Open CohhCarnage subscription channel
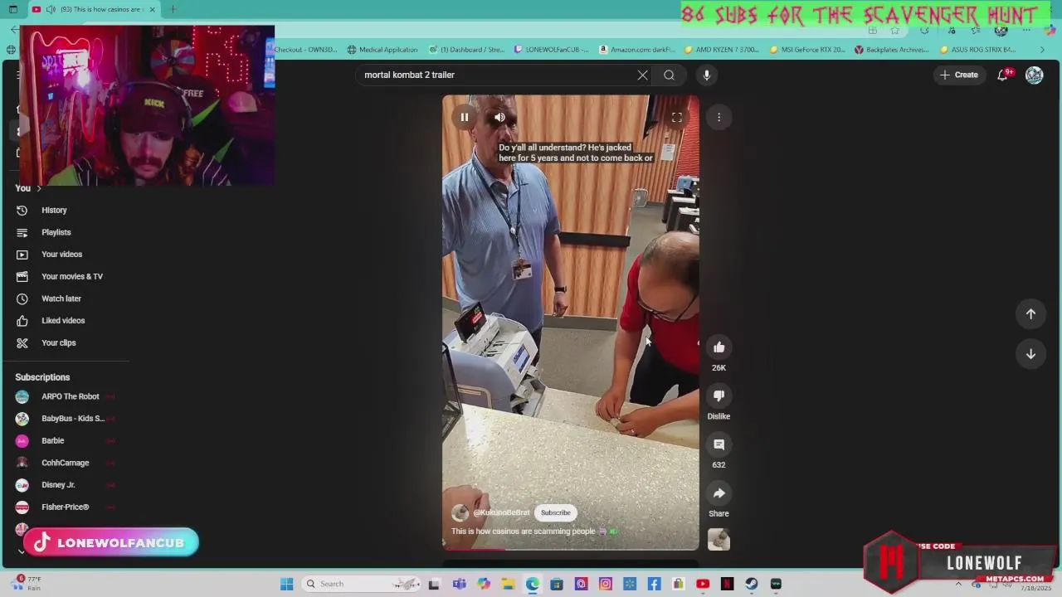The image size is (1062, 597). (x=66, y=463)
